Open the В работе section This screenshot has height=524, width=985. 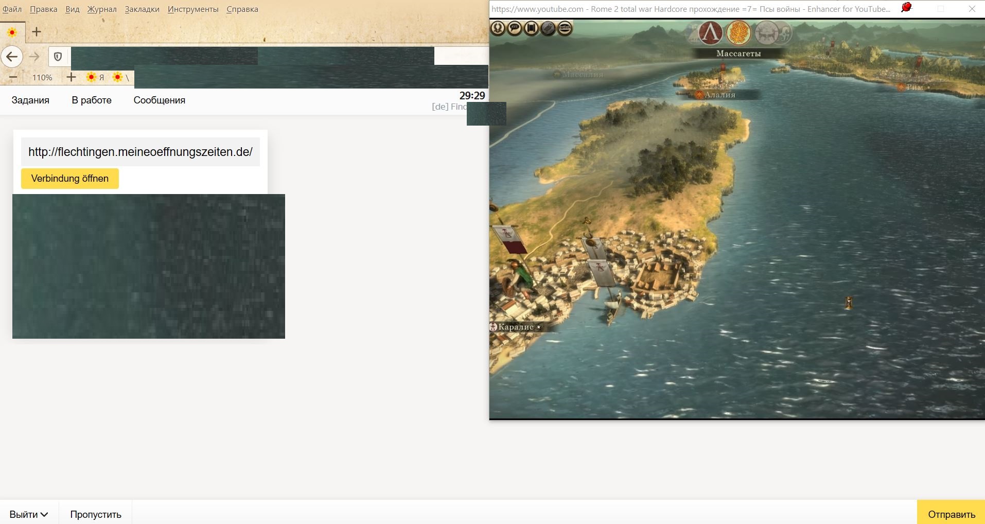coord(92,100)
